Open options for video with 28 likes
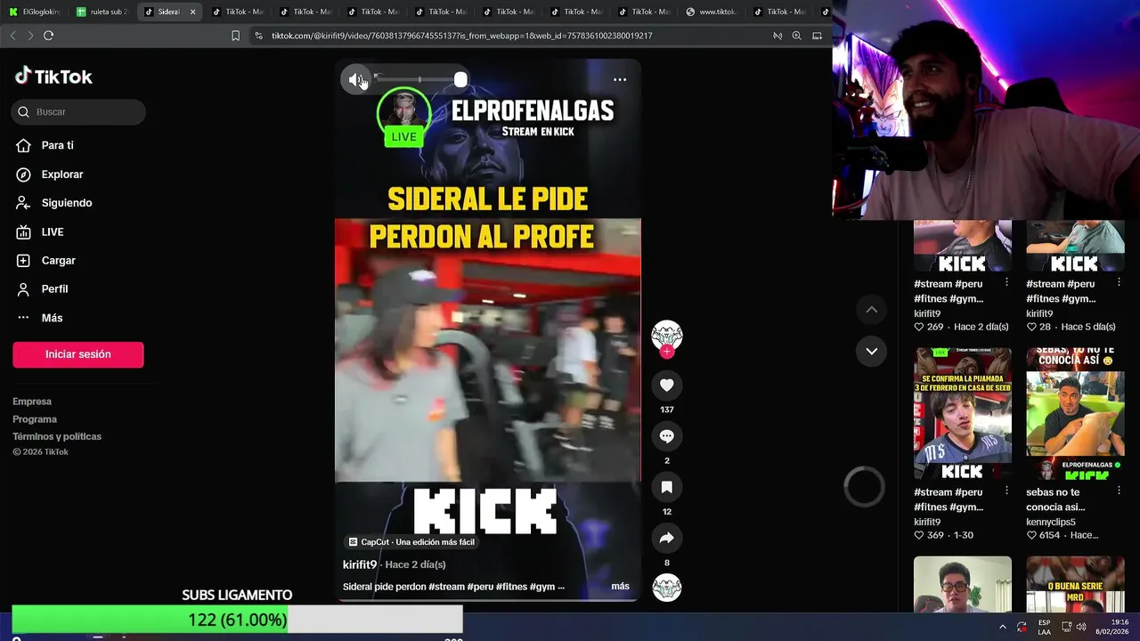 tap(1119, 282)
